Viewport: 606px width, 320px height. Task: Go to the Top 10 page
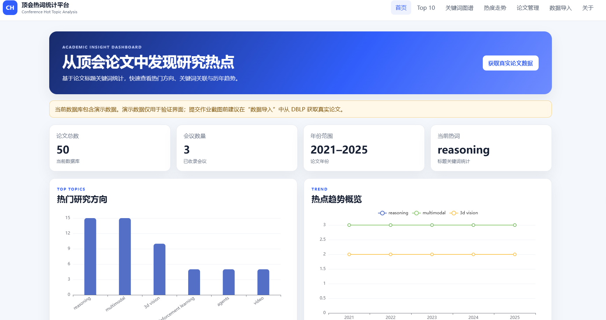[x=426, y=8]
